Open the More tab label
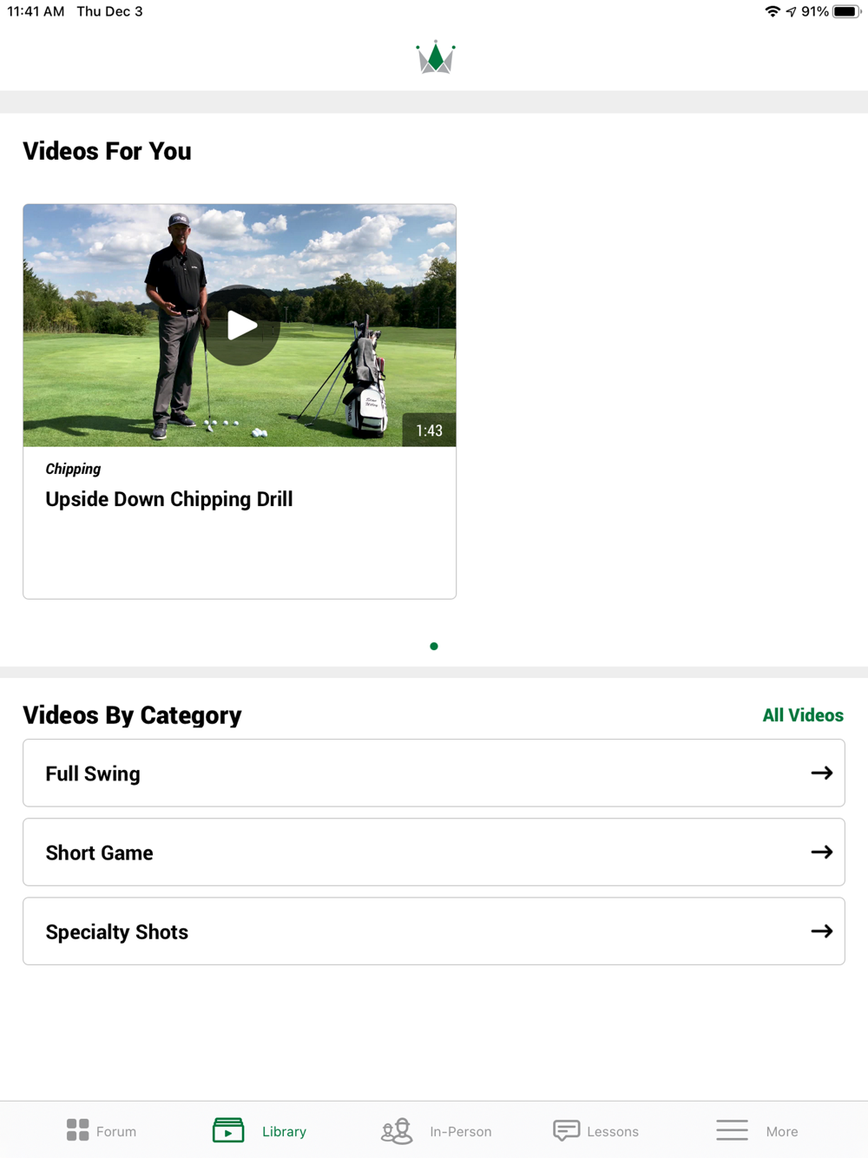This screenshot has height=1158, width=868. click(x=782, y=1131)
